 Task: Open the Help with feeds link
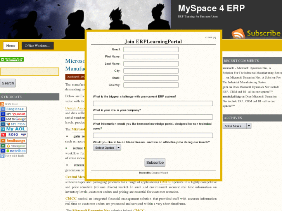pyautogui.click(x=15, y=156)
